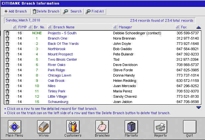Click branch number 12
Viewport: 205px width, 140px height.
[37, 96]
